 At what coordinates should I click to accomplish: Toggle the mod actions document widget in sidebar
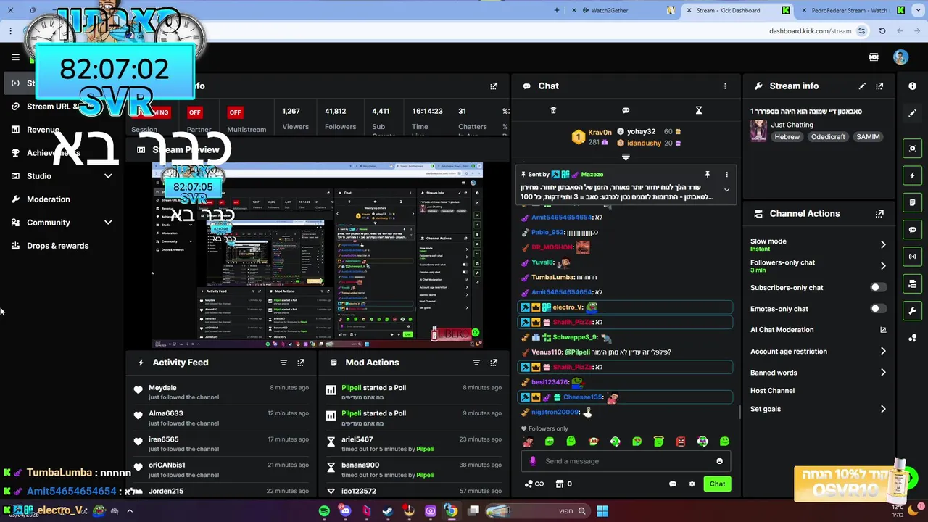click(x=912, y=202)
